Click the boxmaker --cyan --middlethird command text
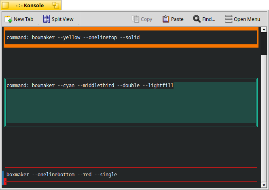Screen dimensions: 269x190 click(90, 86)
